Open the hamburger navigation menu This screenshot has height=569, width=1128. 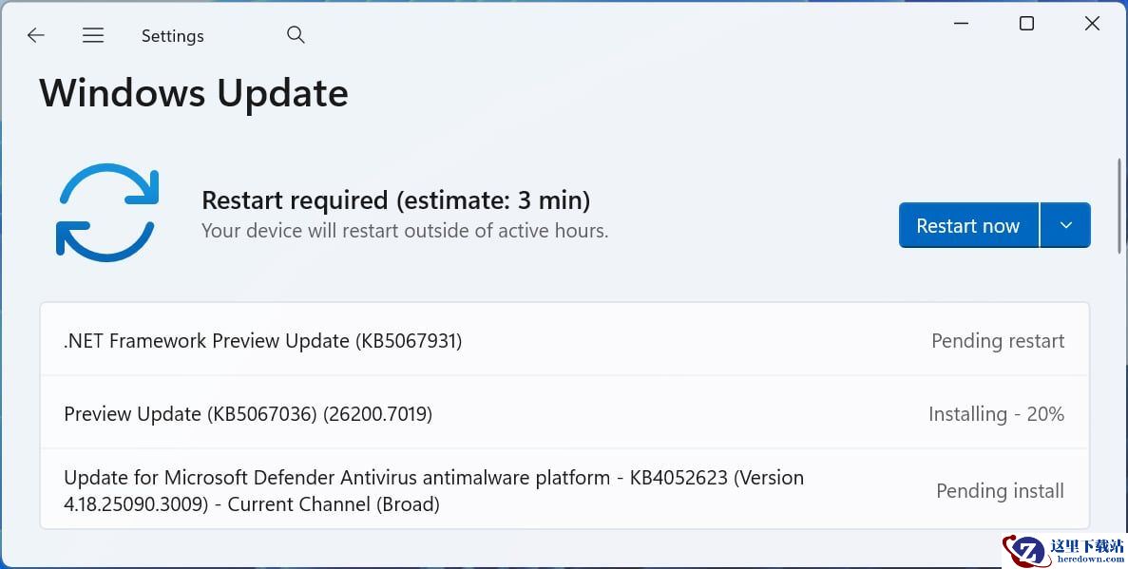[x=93, y=35]
